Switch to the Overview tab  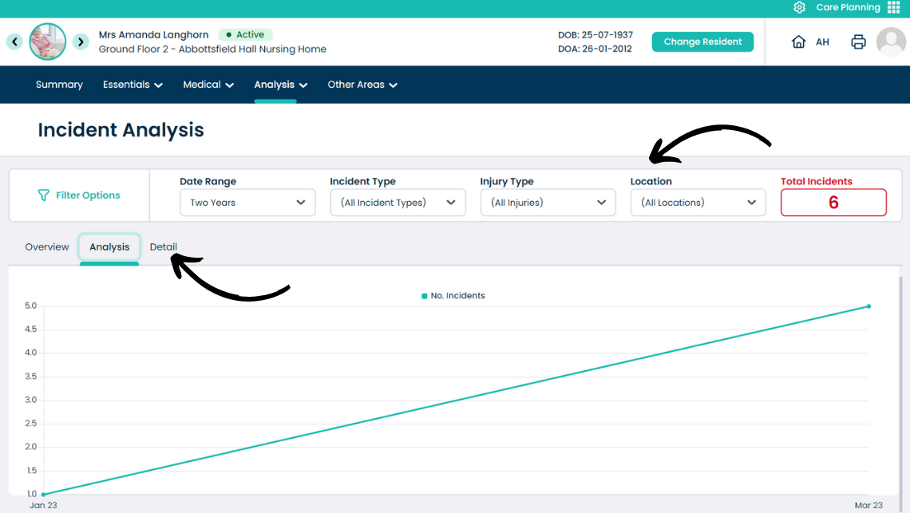(47, 247)
